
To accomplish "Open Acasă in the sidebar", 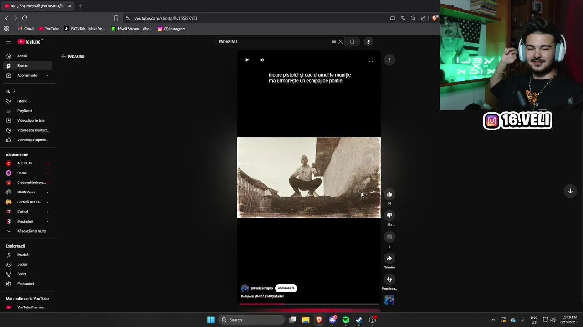I will (28, 56).
